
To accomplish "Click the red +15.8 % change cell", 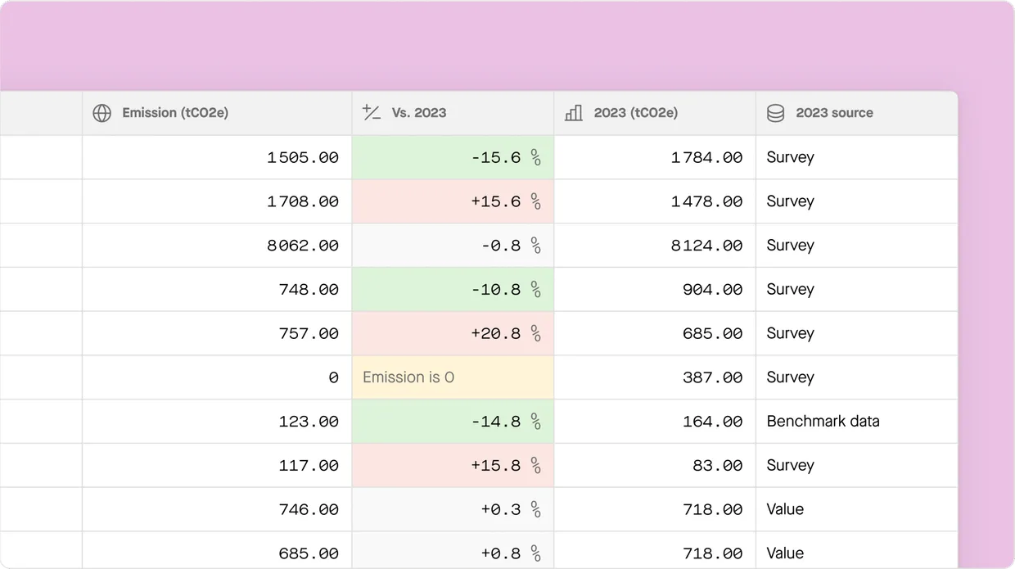I will 453,465.
